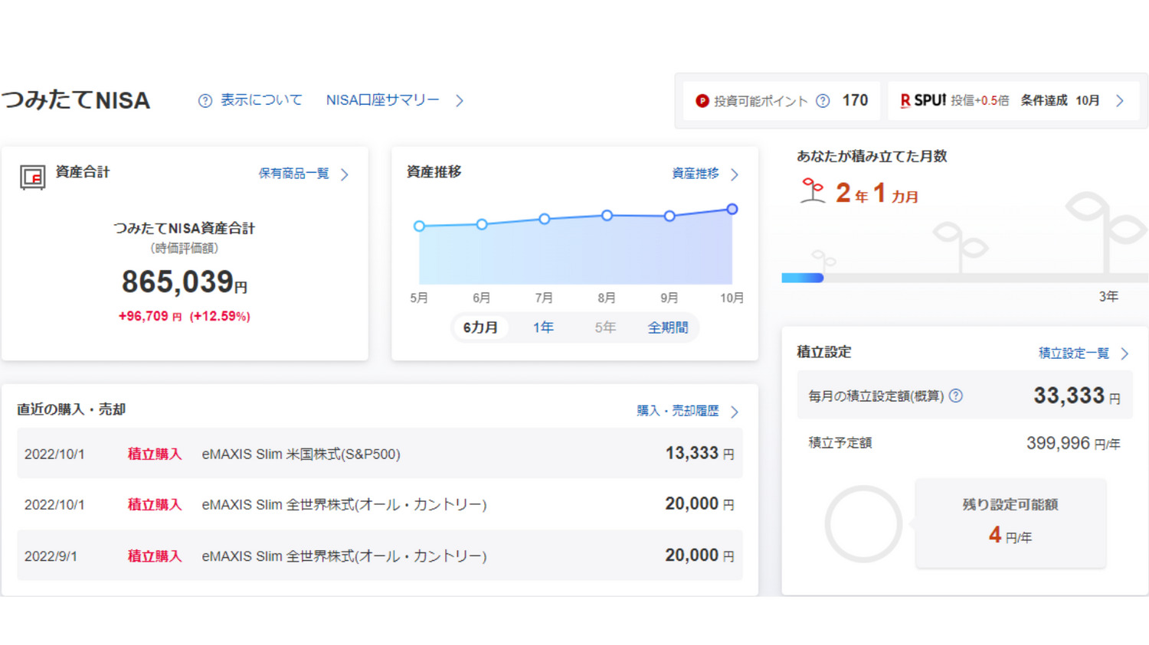Click the gain text +96,709 円 (+12.59%)
Screen dimensions: 1149x645
(184, 316)
